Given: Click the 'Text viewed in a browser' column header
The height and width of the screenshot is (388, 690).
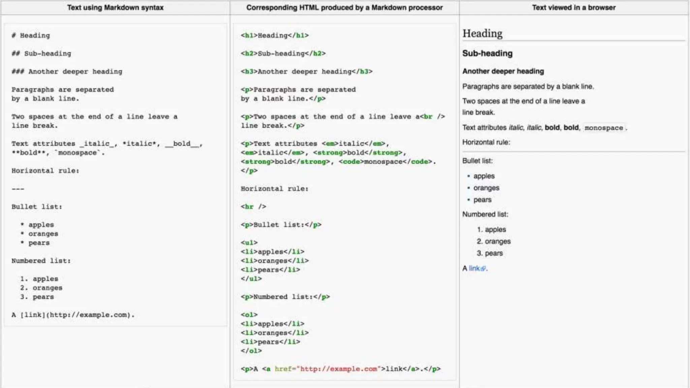Looking at the screenshot, I should point(574,7).
